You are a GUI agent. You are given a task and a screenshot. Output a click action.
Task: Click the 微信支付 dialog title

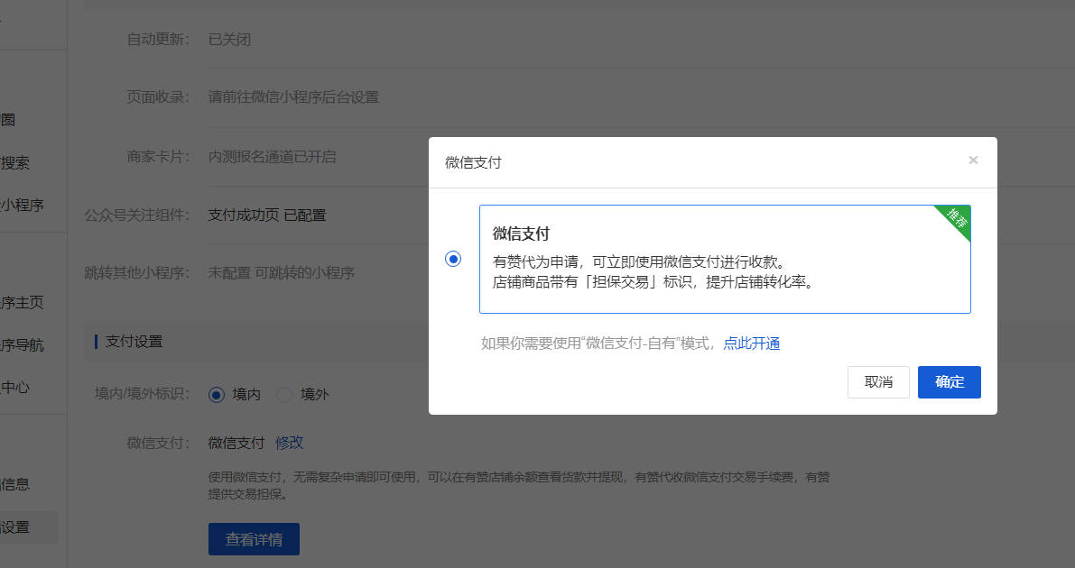473,162
